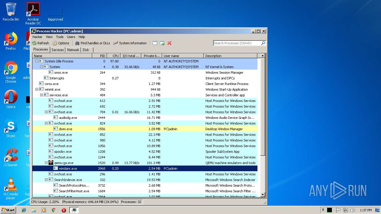Open the Recycle Bin desktop icon

pos(11,12)
